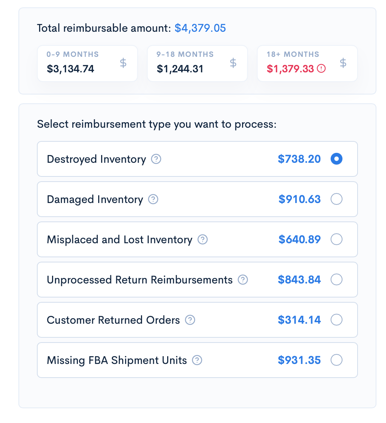Switch to the 0-9 months view
Screen dimensions: 386x423
(87, 63)
